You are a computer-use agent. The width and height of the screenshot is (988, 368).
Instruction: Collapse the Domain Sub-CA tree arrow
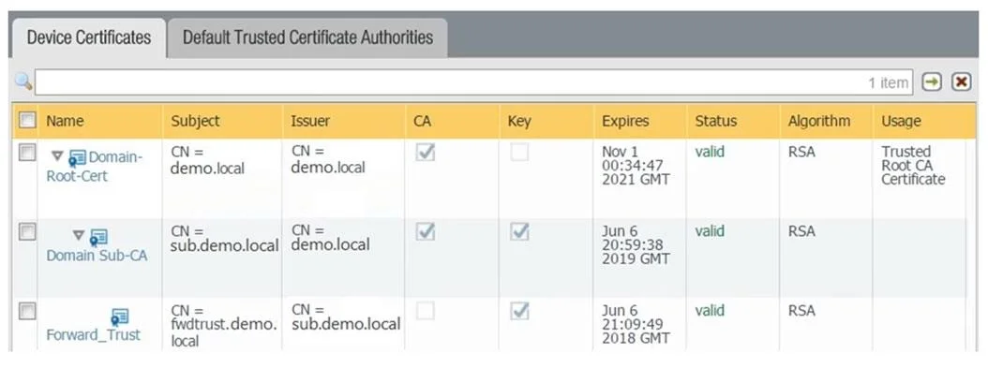pos(78,235)
